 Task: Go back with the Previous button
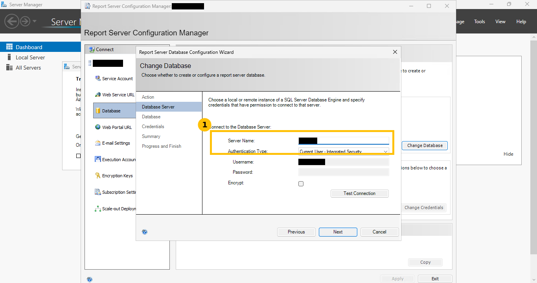pyautogui.click(x=296, y=232)
